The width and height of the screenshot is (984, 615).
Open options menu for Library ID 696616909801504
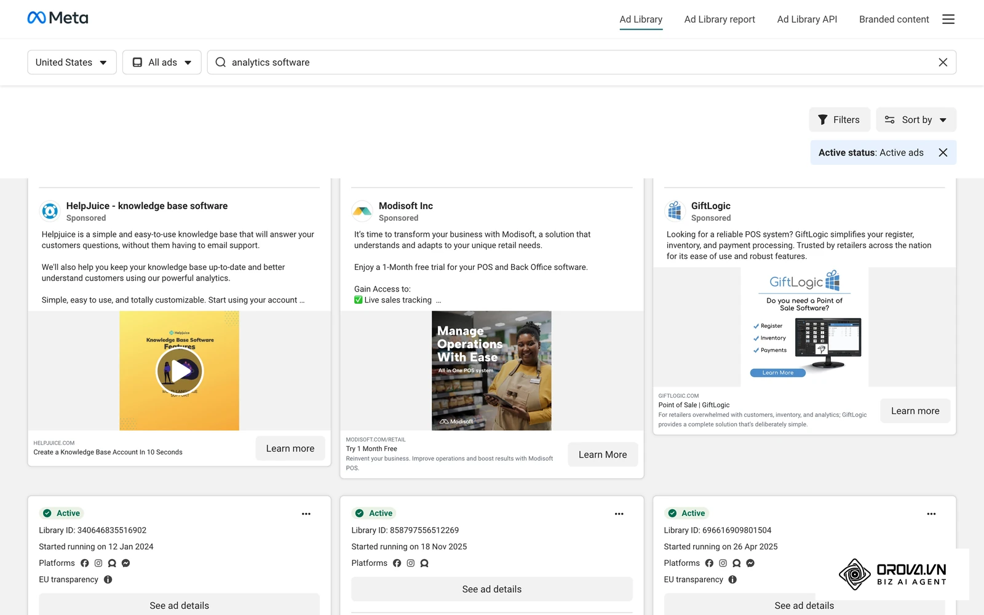coord(932,514)
